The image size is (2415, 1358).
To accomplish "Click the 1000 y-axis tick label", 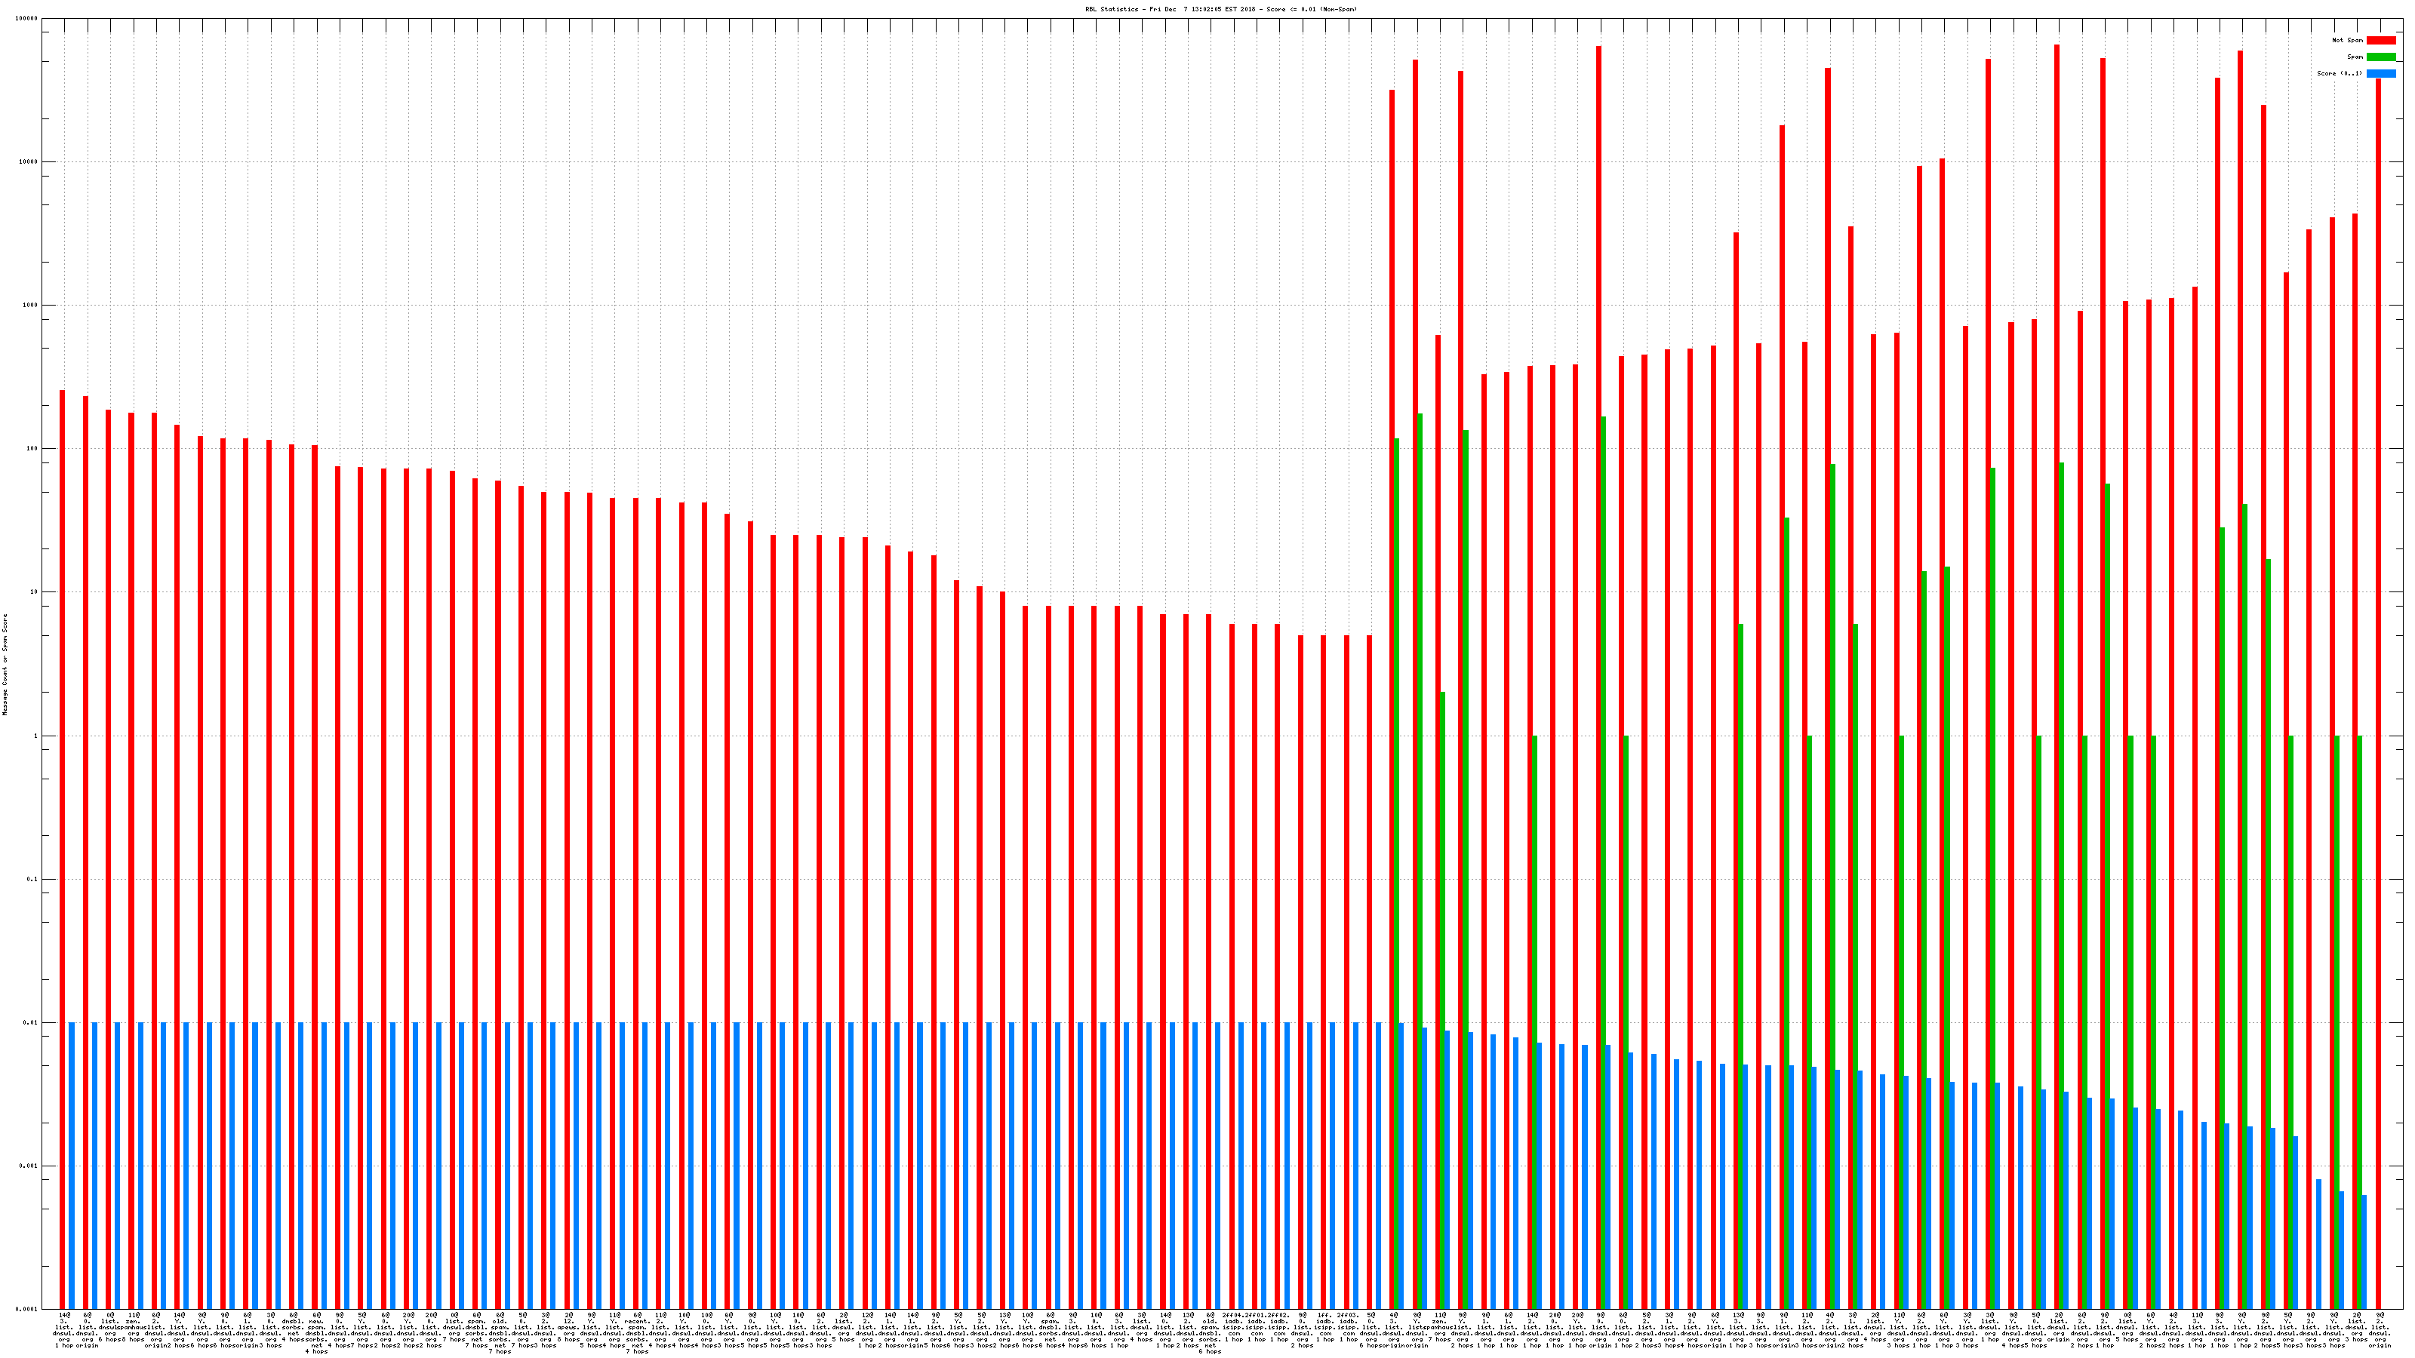I will click(31, 306).
